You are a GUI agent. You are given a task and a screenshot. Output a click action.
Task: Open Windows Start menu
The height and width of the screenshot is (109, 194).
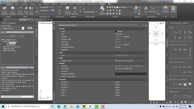pos(3,106)
